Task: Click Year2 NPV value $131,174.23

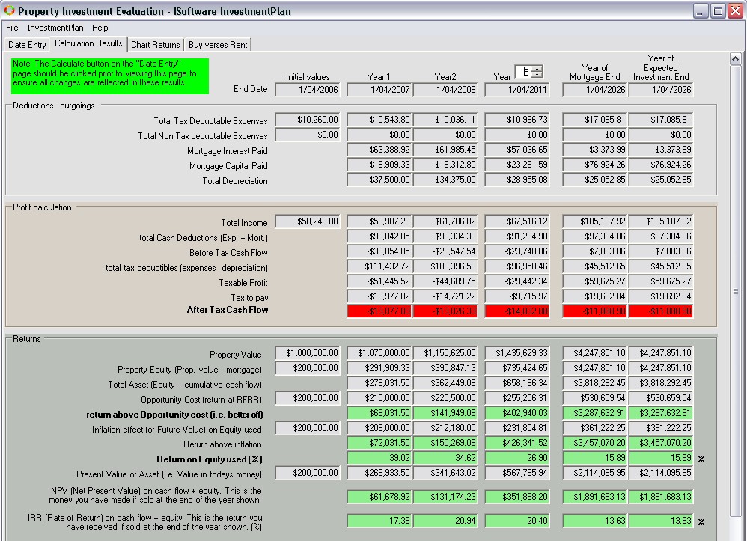Action: click(445, 497)
